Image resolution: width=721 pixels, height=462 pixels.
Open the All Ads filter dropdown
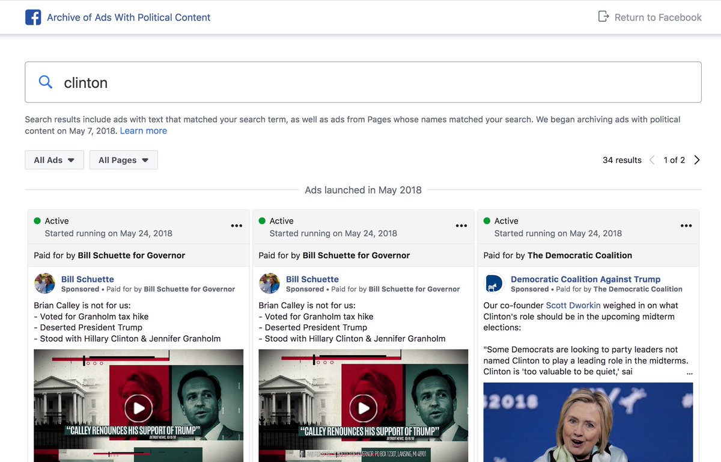54,160
